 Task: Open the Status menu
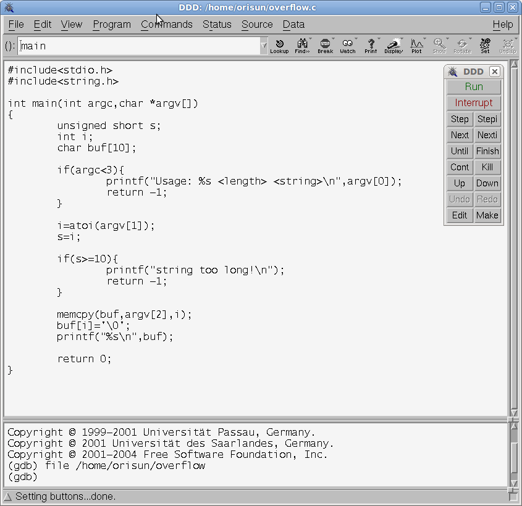[217, 24]
